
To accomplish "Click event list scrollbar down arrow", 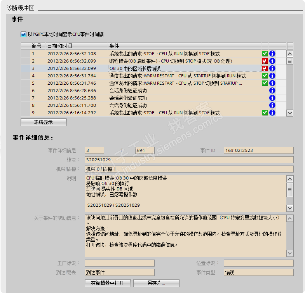I will (x=290, y=113).
